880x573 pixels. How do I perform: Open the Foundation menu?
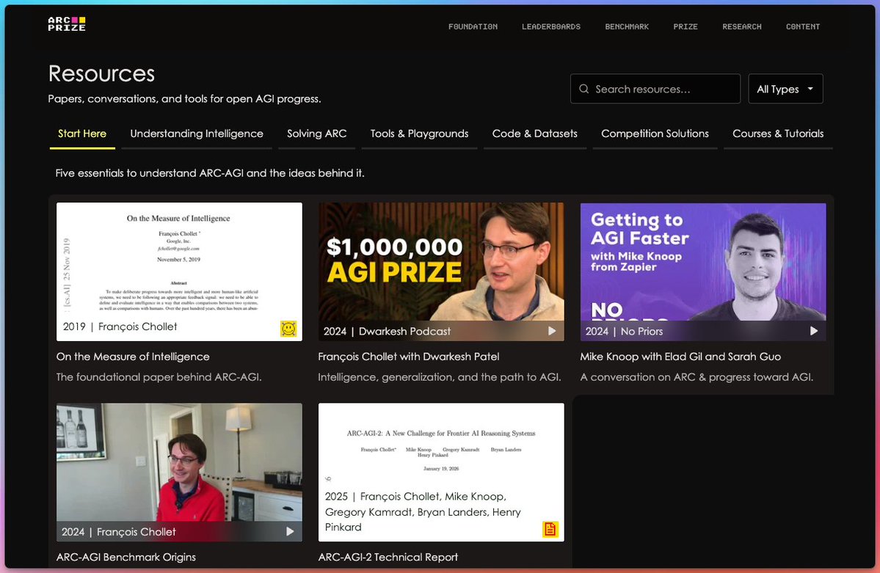point(473,26)
